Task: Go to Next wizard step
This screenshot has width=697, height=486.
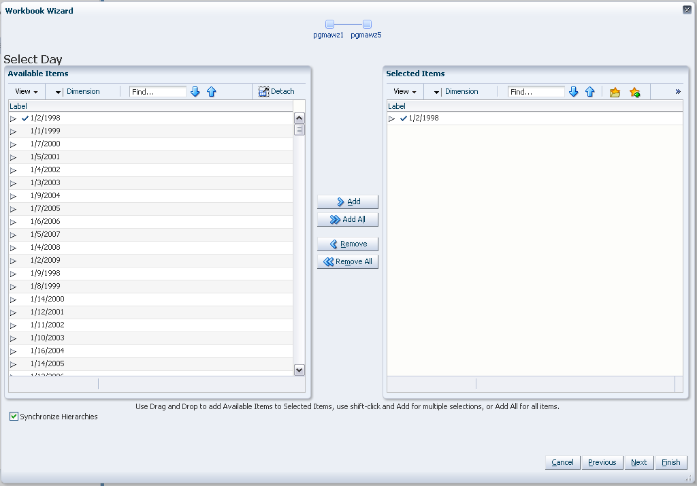Action: click(x=638, y=462)
